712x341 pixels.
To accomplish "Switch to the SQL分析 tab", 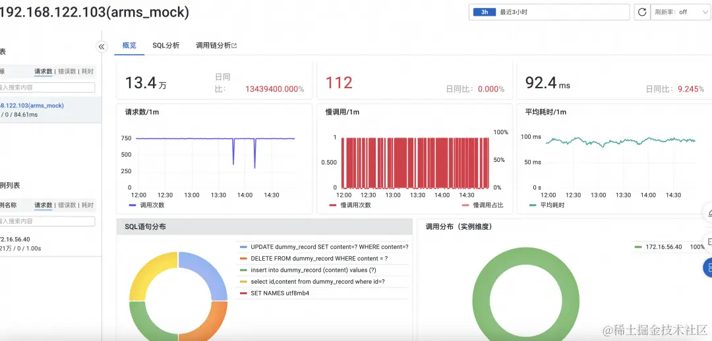I will coord(165,45).
